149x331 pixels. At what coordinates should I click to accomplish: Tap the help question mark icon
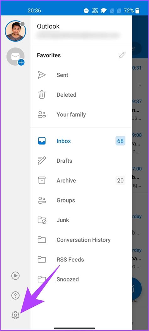(x=15, y=295)
